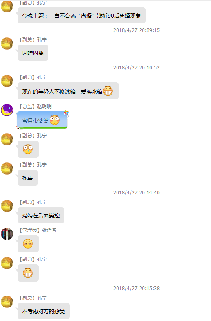
Task: Click the shocked emoji in 蜜月带婆婆 bubble
Action: pyautogui.click(x=55, y=120)
